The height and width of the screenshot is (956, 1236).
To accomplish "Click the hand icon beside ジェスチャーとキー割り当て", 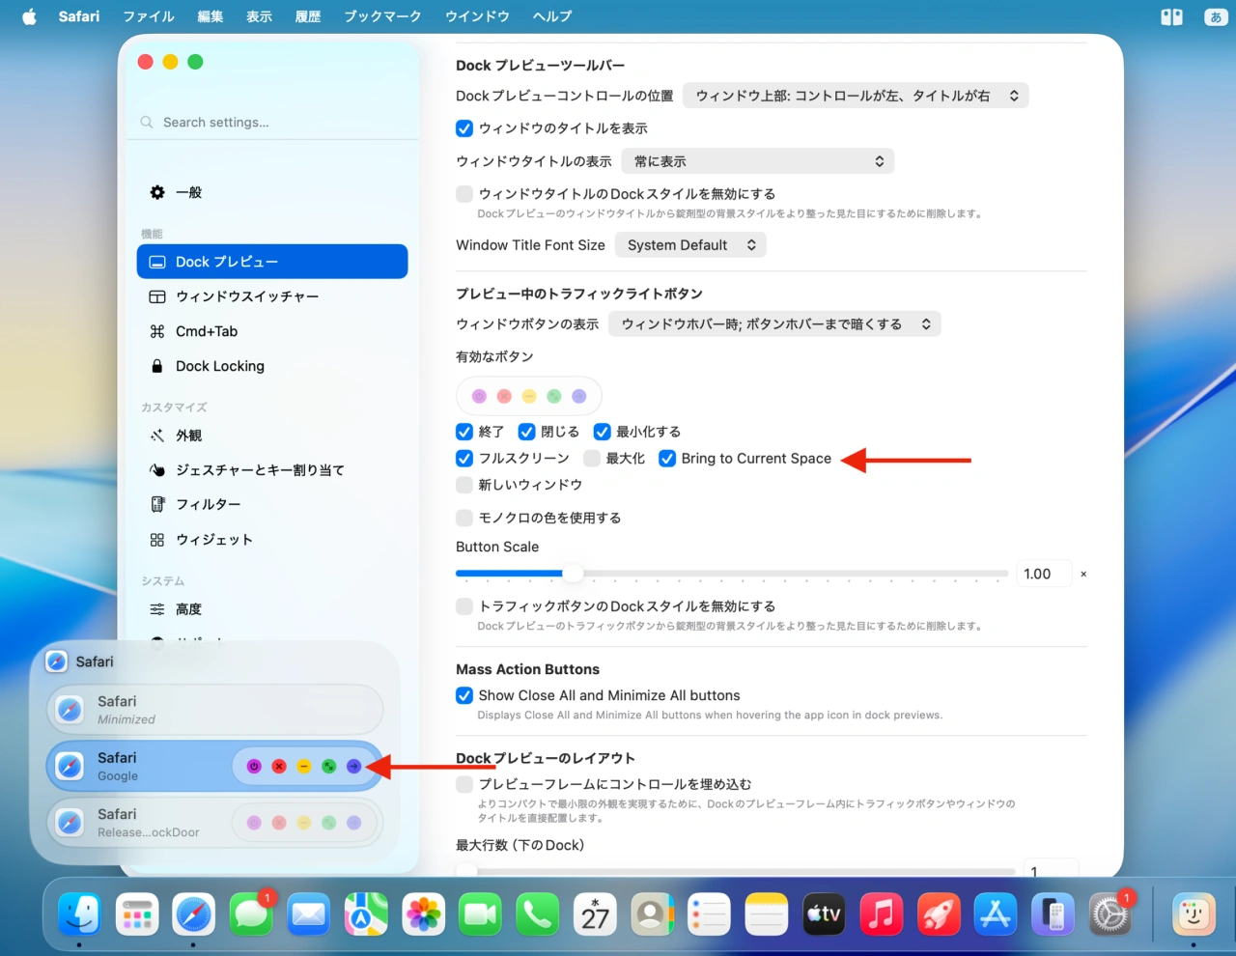I will (157, 470).
